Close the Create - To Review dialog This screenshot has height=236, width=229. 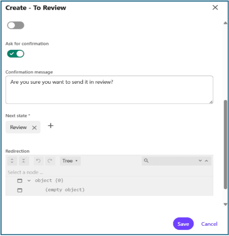215,7
